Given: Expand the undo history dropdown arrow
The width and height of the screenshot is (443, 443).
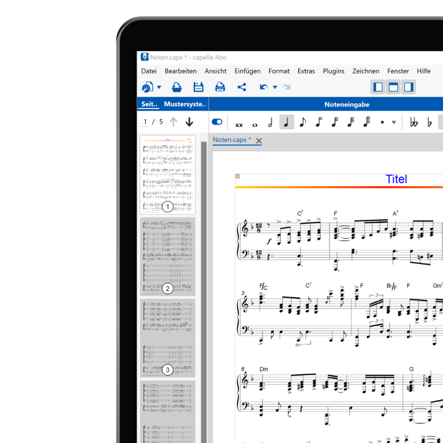Looking at the screenshot, I should click(x=275, y=87).
